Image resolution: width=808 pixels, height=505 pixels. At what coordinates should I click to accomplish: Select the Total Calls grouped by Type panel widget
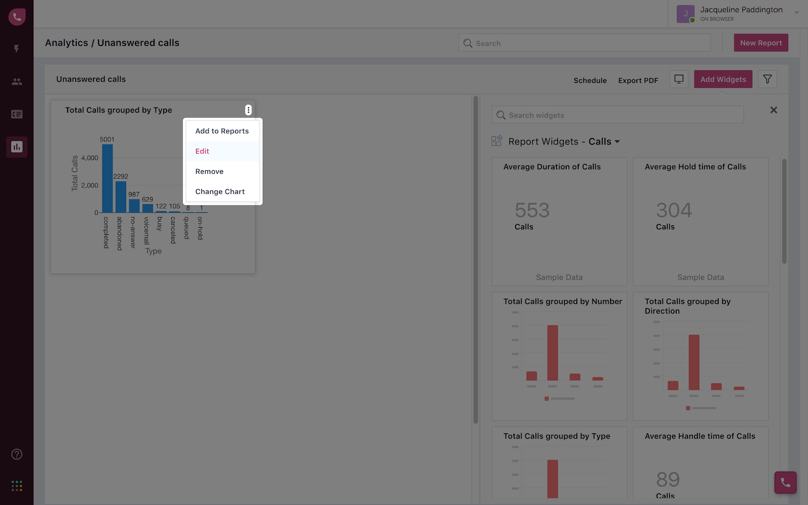560,464
